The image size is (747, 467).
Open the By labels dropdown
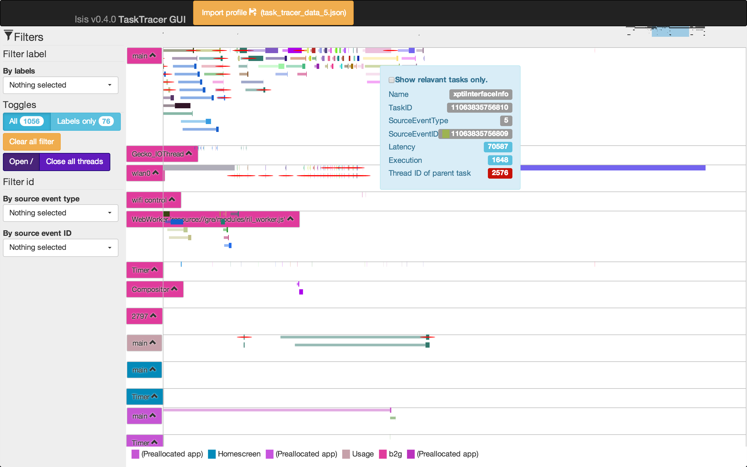(x=60, y=85)
